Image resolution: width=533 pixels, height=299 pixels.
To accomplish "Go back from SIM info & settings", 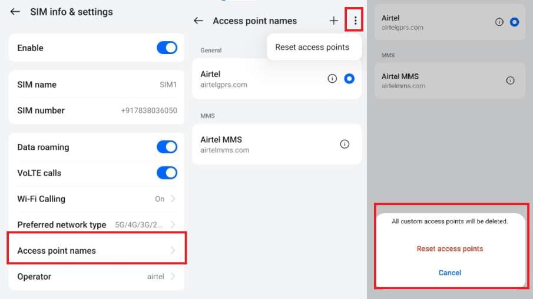I will pos(15,12).
